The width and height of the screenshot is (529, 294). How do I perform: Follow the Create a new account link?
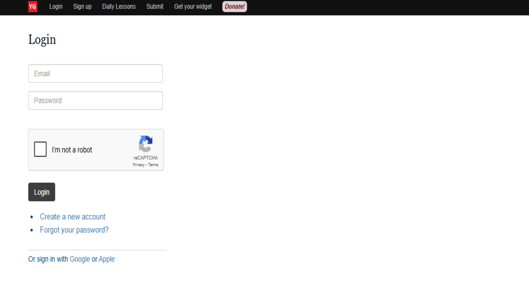(x=72, y=217)
